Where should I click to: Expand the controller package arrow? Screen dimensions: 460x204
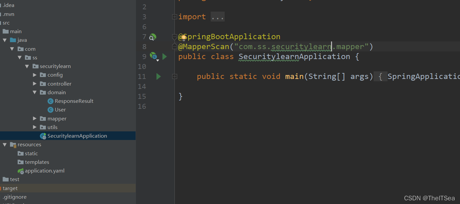point(35,84)
